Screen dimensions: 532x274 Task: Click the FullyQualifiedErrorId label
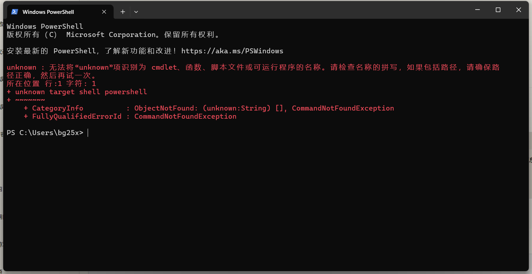pyautogui.click(x=77, y=116)
